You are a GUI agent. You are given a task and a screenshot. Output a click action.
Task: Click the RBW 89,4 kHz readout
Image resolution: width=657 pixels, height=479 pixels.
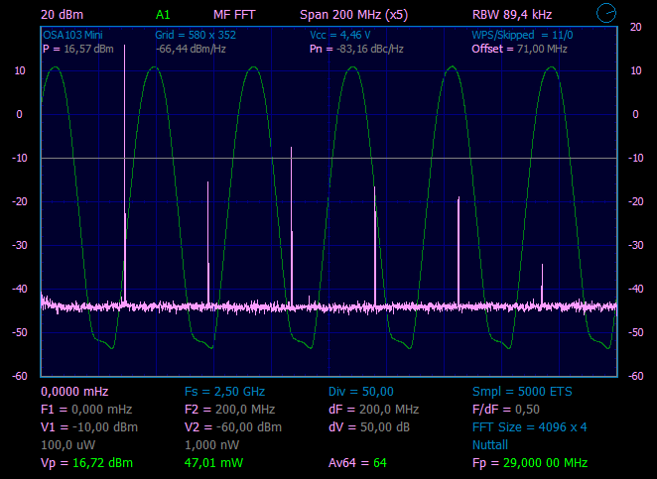click(x=512, y=16)
